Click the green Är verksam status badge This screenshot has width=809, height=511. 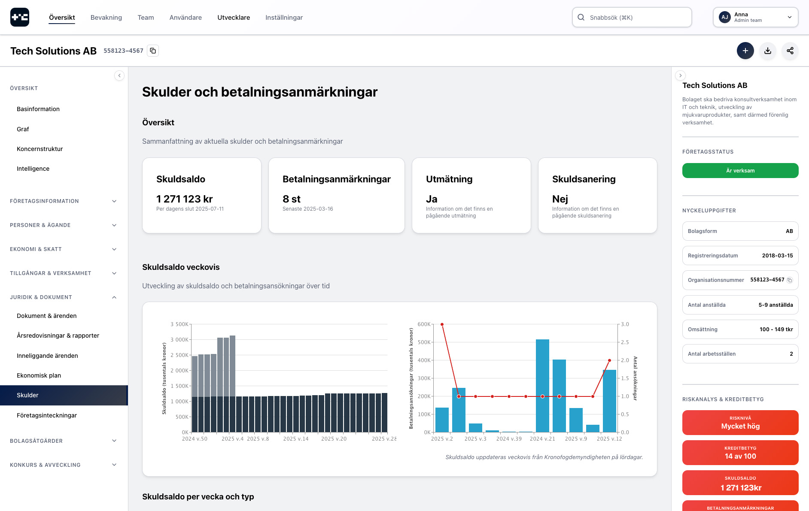[740, 170]
